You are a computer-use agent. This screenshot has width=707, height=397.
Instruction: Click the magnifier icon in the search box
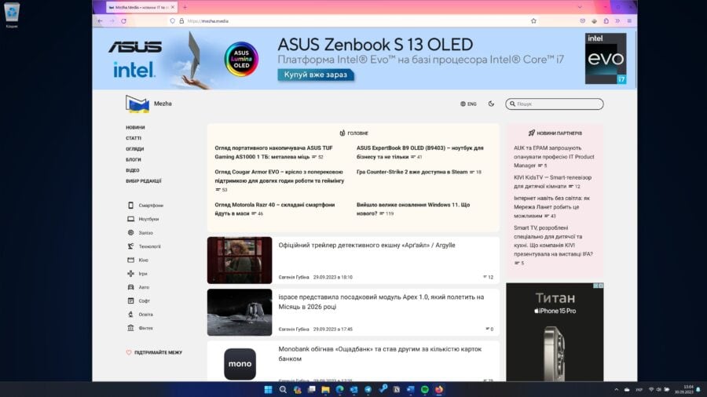[512, 104]
